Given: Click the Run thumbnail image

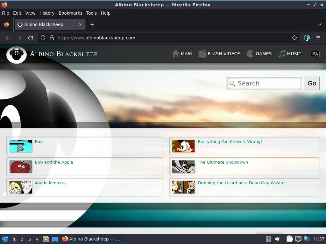Looking at the screenshot, I should [21, 146].
